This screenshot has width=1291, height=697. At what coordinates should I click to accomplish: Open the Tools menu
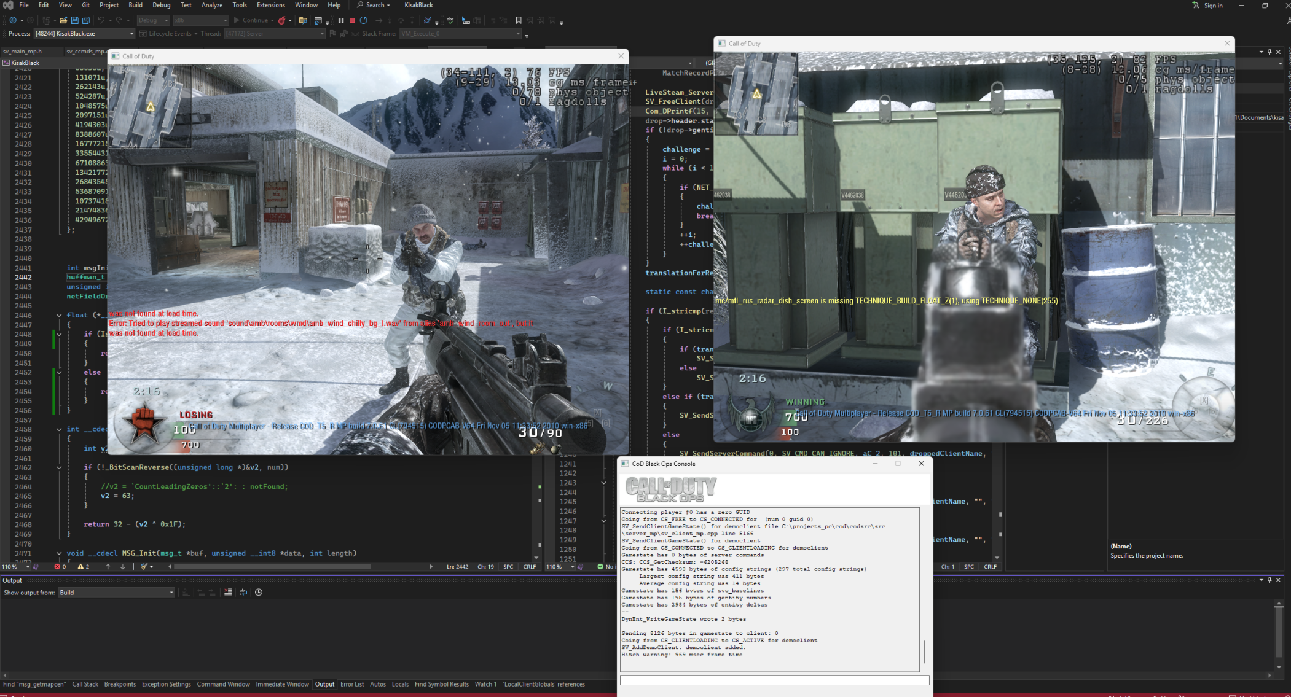(x=240, y=5)
